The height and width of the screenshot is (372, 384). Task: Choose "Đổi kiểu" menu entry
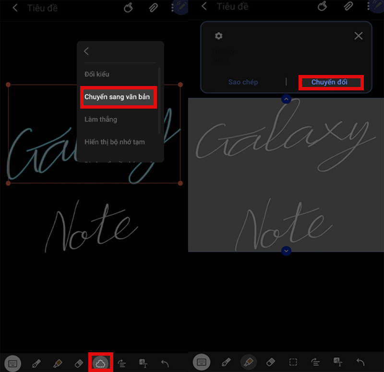[x=97, y=74]
